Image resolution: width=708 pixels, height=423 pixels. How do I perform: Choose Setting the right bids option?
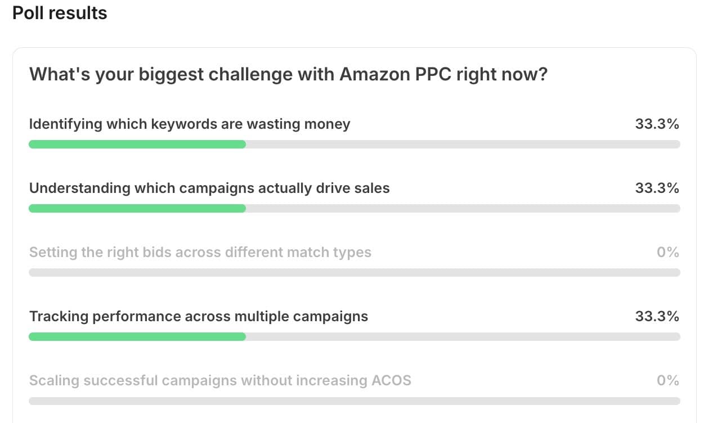point(200,252)
